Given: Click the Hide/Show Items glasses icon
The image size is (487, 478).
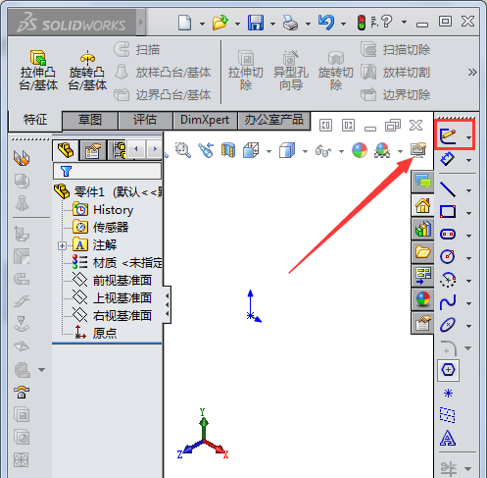Looking at the screenshot, I should (x=323, y=151).
